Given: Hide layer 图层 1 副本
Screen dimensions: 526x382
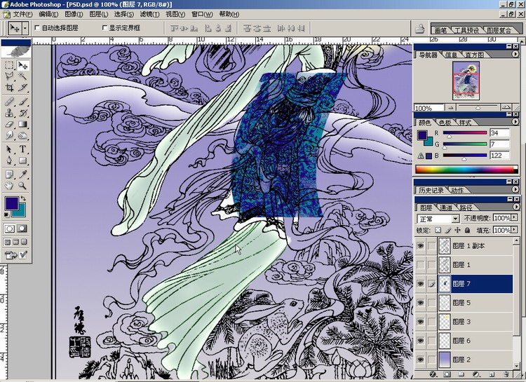Looking at the screenshot, I should click(420, 246).
